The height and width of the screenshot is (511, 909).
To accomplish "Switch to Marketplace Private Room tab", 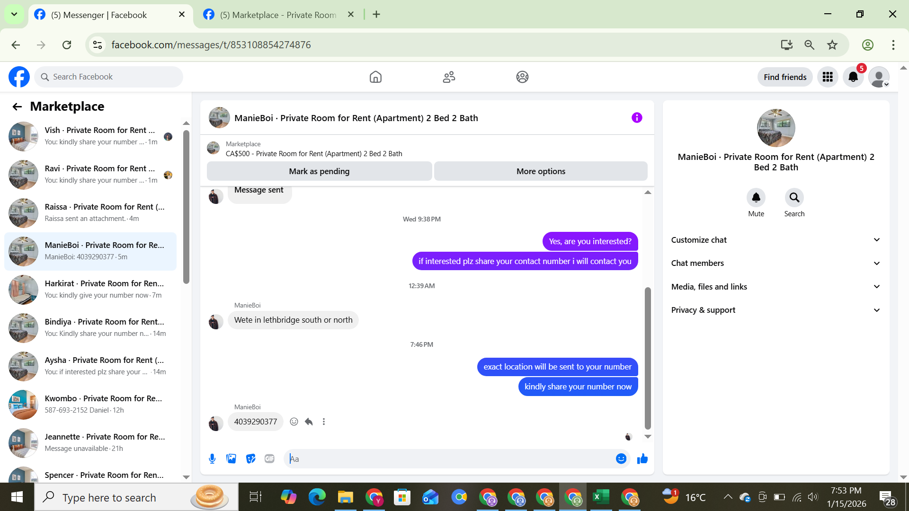I will coord(278,15).
